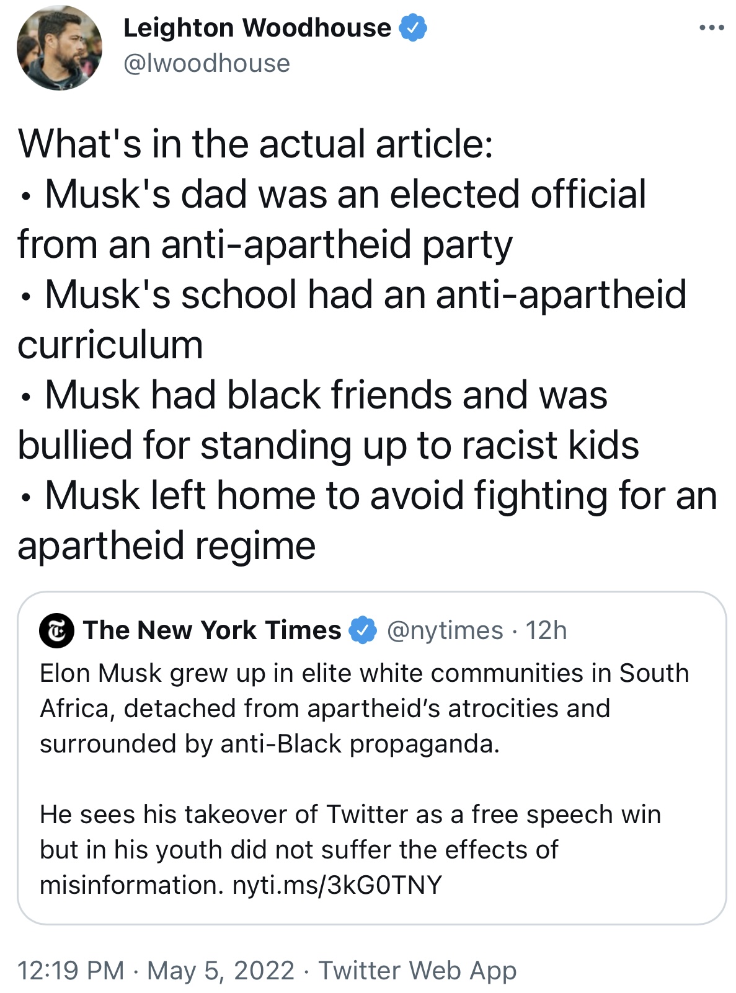This screenshot has width=736, height=993.
Task: Open the Leighton Woodhouse display name
Action: pos(257,28)
